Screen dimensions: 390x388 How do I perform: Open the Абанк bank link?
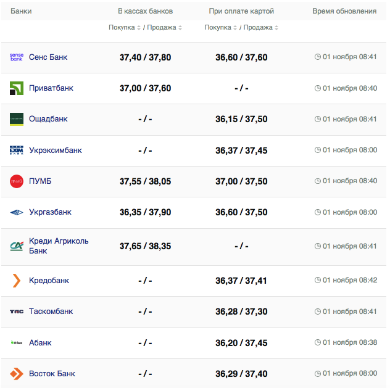tap(40, 343)
